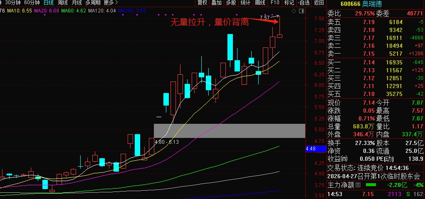Image resolution: width=425 pixels, height=199 pixels.
Task: Select the 月线 monthly chart tab
Action: 77,3
